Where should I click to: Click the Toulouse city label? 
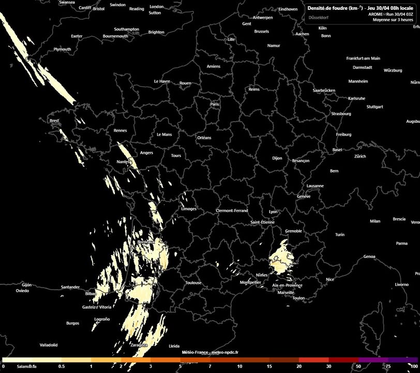tap(193, 283)
